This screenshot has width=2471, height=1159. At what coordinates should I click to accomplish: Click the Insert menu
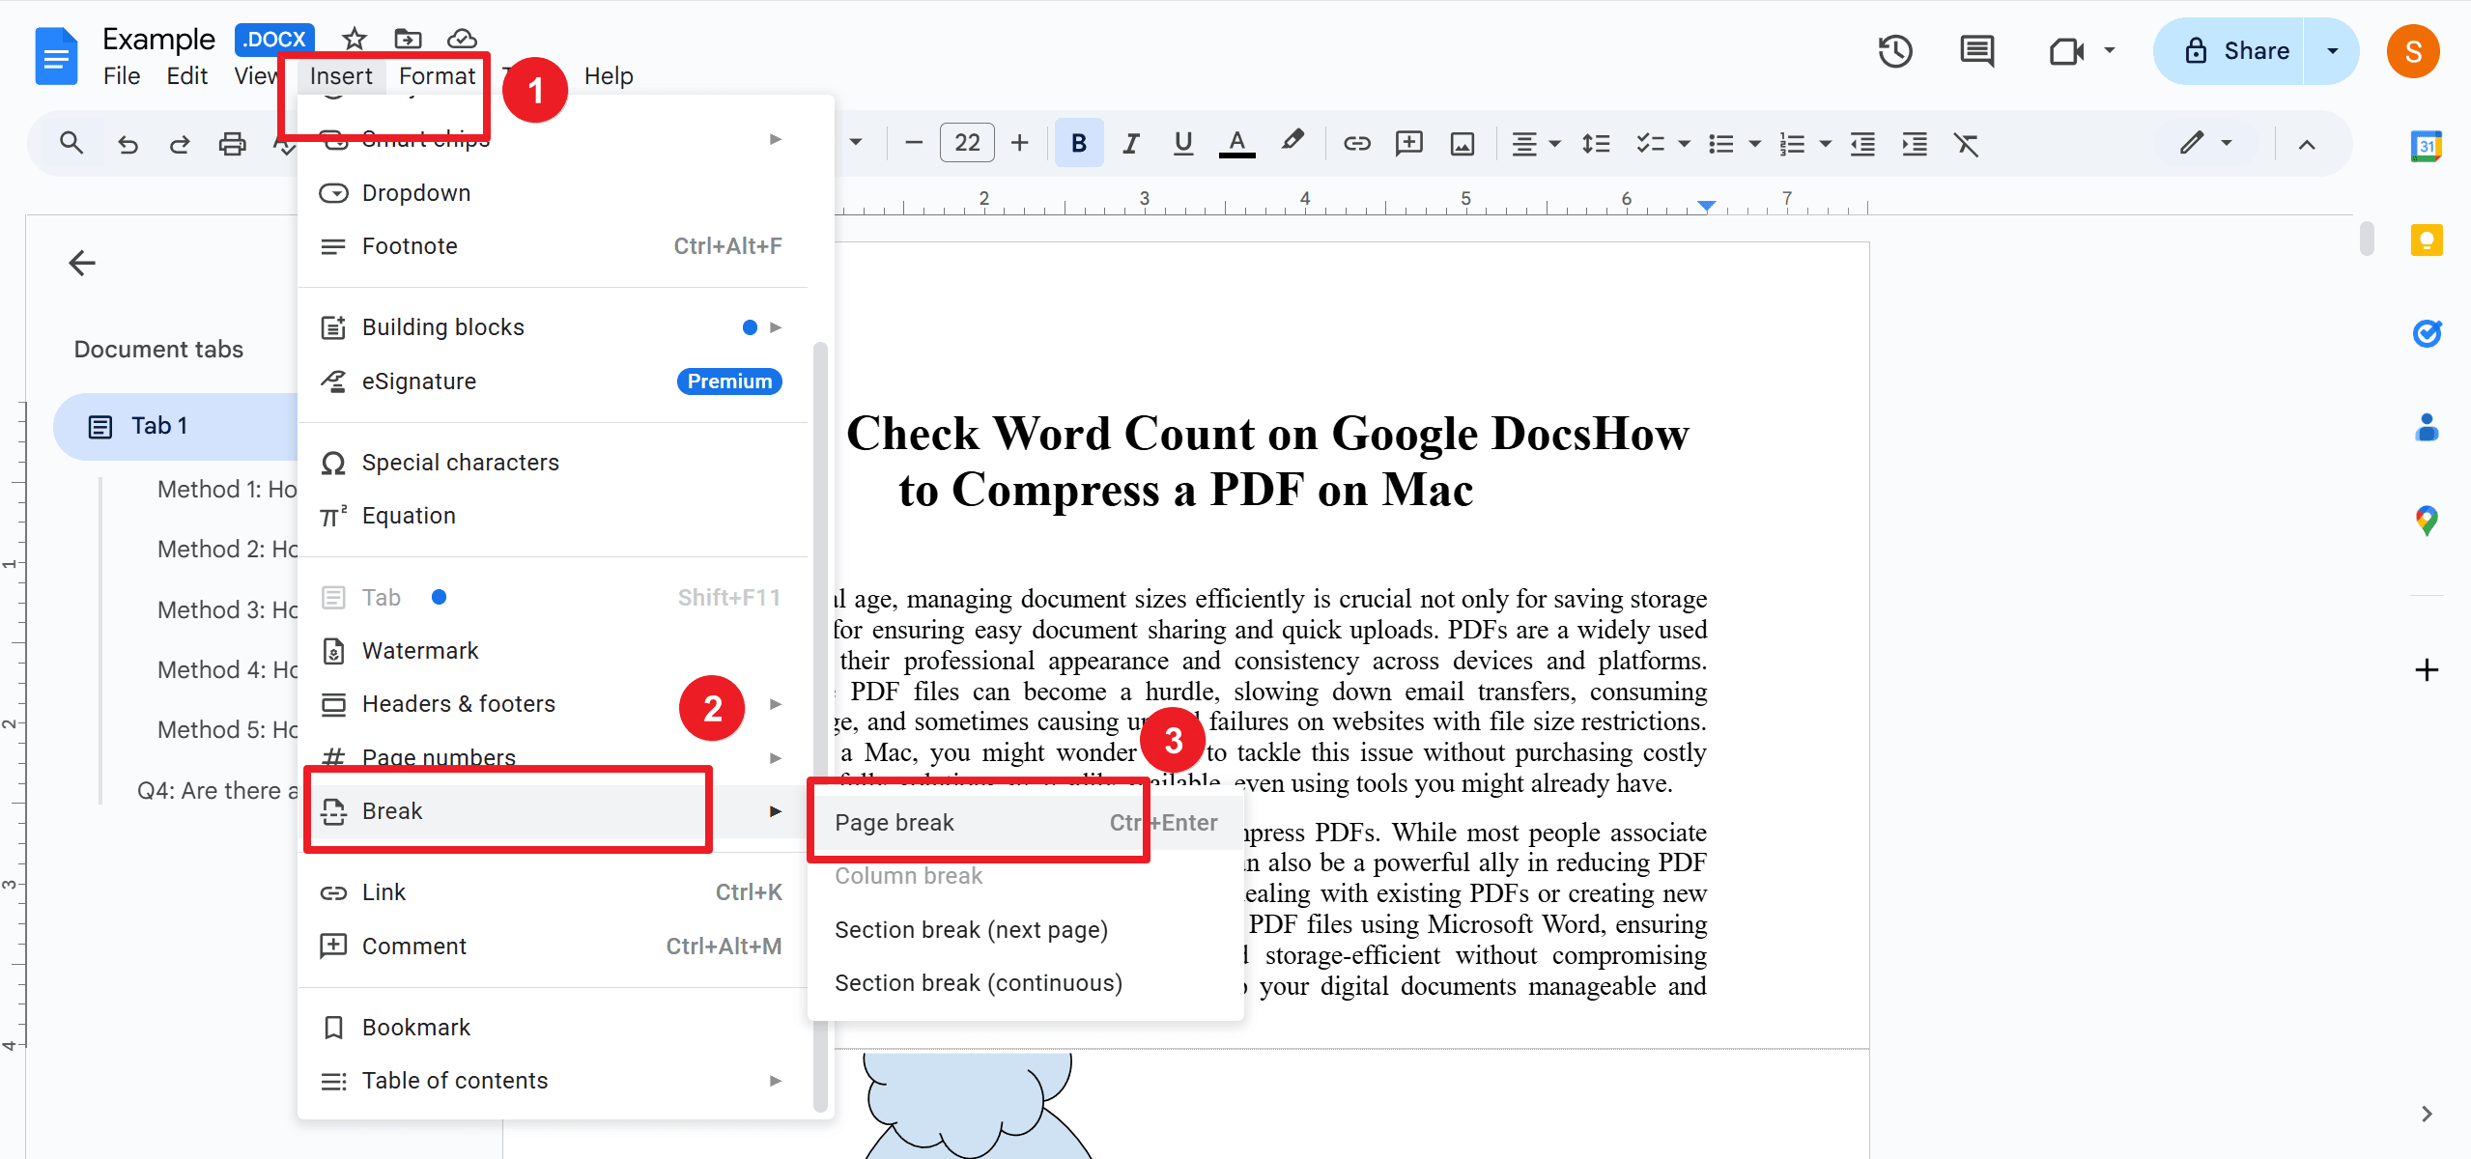click(341, 75)
